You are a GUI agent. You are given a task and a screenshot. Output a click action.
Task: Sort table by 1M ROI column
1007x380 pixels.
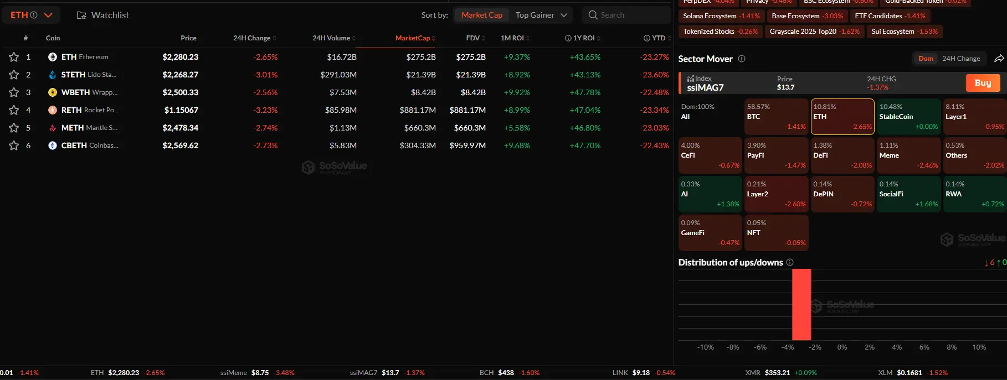coord(515,38)
